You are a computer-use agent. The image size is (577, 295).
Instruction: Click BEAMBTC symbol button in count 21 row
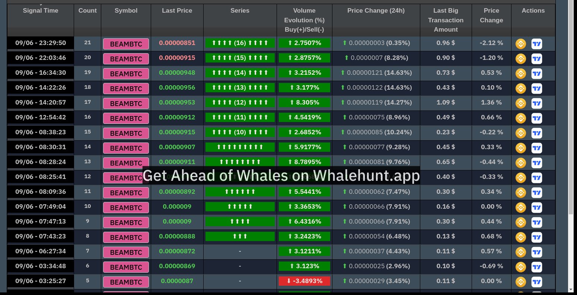126,44
